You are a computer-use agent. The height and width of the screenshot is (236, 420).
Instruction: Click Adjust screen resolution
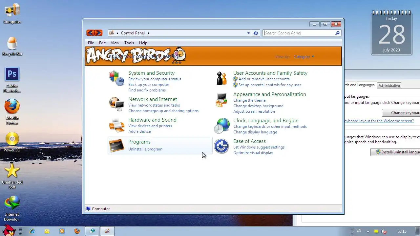click(254, 111)
